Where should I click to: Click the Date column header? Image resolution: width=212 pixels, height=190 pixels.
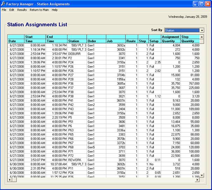(16, 39)
